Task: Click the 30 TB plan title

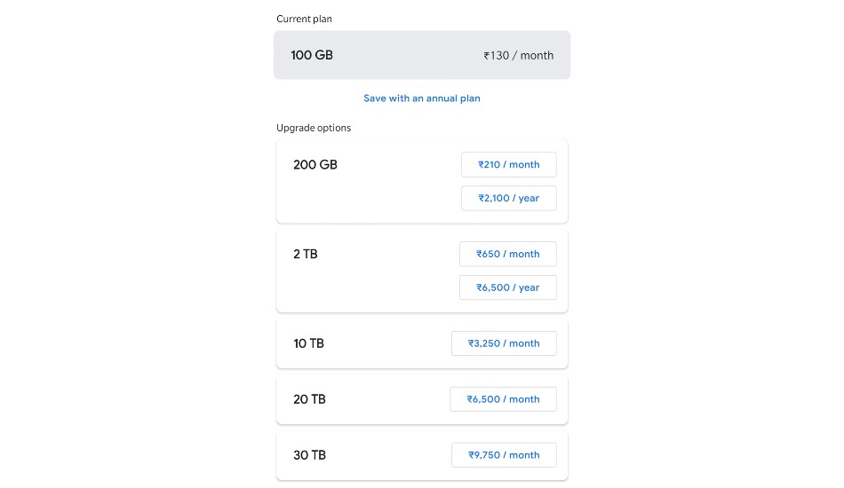Action: pos(309,455)
